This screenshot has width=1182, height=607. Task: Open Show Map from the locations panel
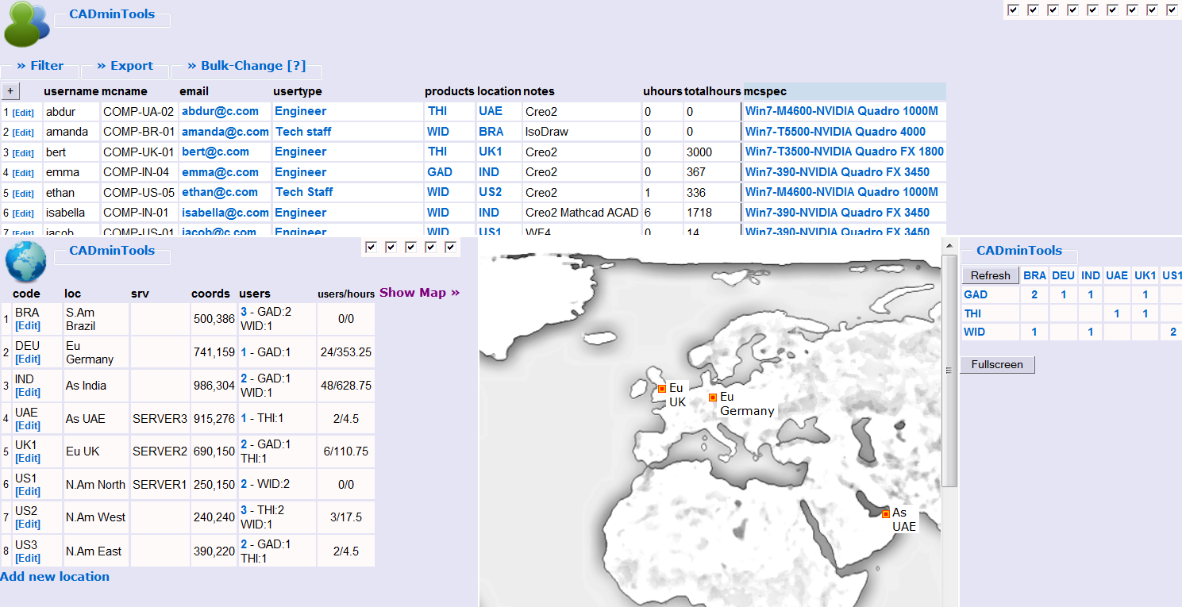pos(420,292)
